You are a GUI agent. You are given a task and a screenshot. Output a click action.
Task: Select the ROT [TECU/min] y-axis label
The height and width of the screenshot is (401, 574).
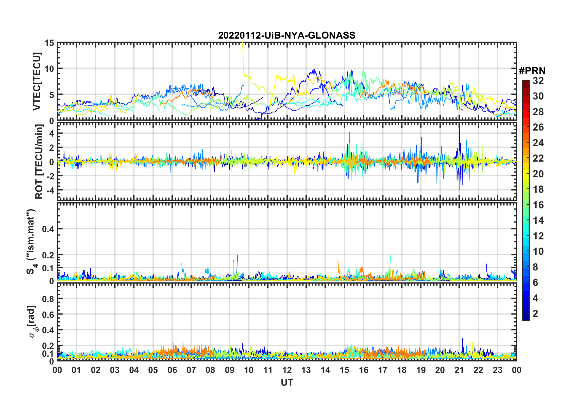click(39, 162)
